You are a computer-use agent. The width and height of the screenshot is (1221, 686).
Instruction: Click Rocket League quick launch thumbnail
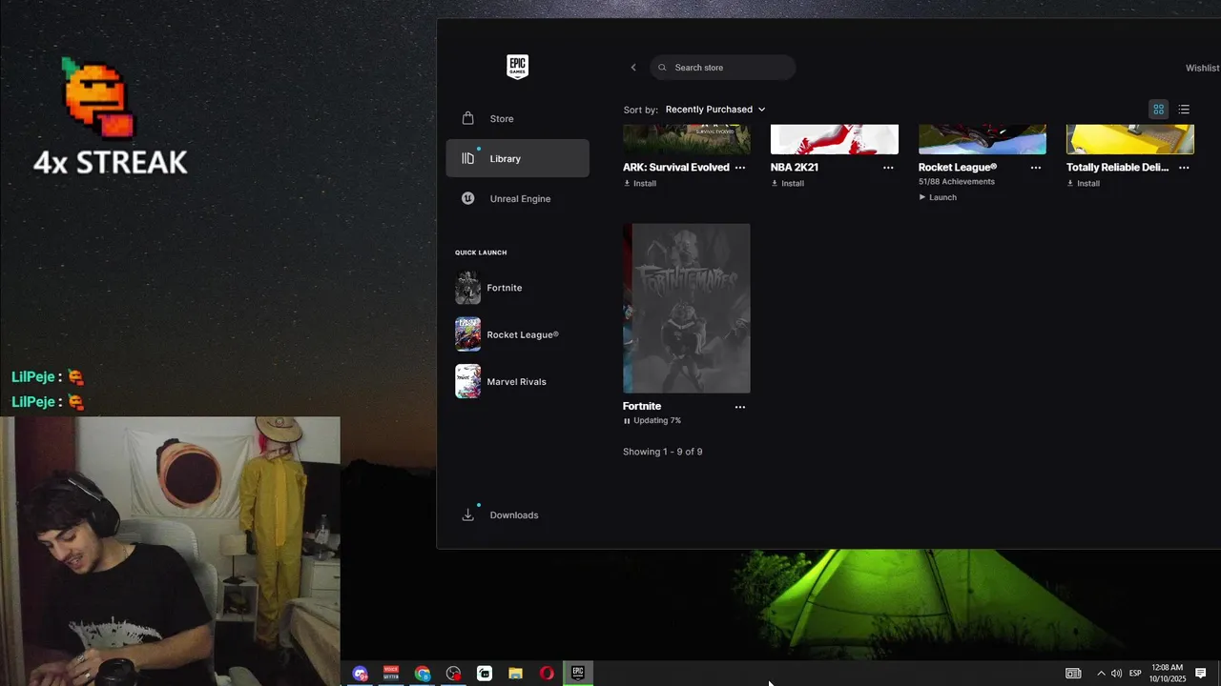click(467, 334)
